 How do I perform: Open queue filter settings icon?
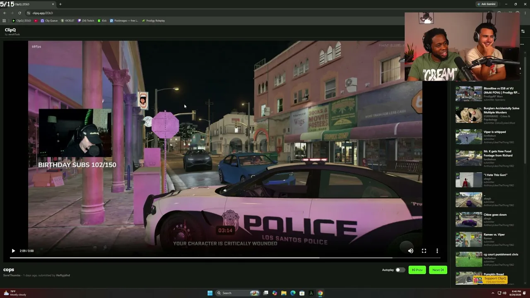(523, 31)
